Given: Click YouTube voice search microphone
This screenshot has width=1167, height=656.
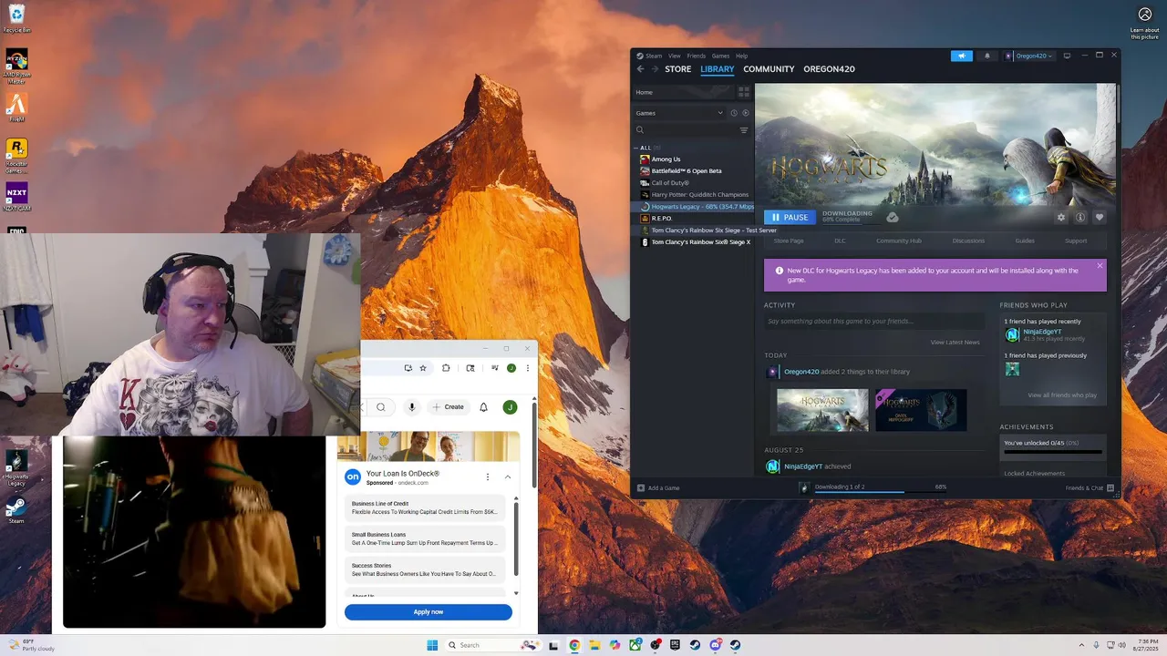Looking at the screenshot, I should click(412, 407).
